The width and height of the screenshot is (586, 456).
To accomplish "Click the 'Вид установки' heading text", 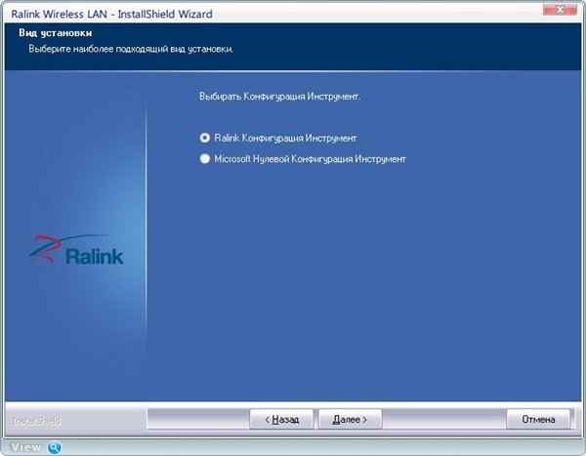I will point(56,33).
